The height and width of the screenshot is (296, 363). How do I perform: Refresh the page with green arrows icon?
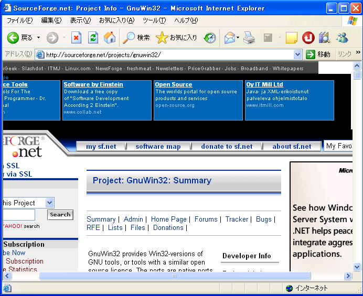[93, 38]
